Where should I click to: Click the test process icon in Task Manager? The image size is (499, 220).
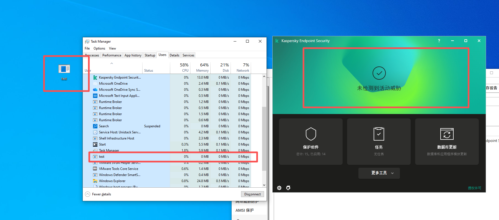95,157
